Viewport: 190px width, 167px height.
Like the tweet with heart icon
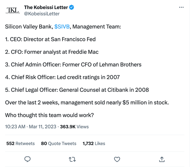pos(117,159)
